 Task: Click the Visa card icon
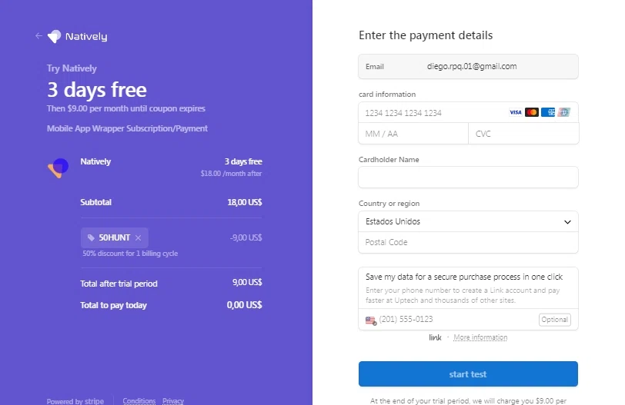(x=516, y=112)
